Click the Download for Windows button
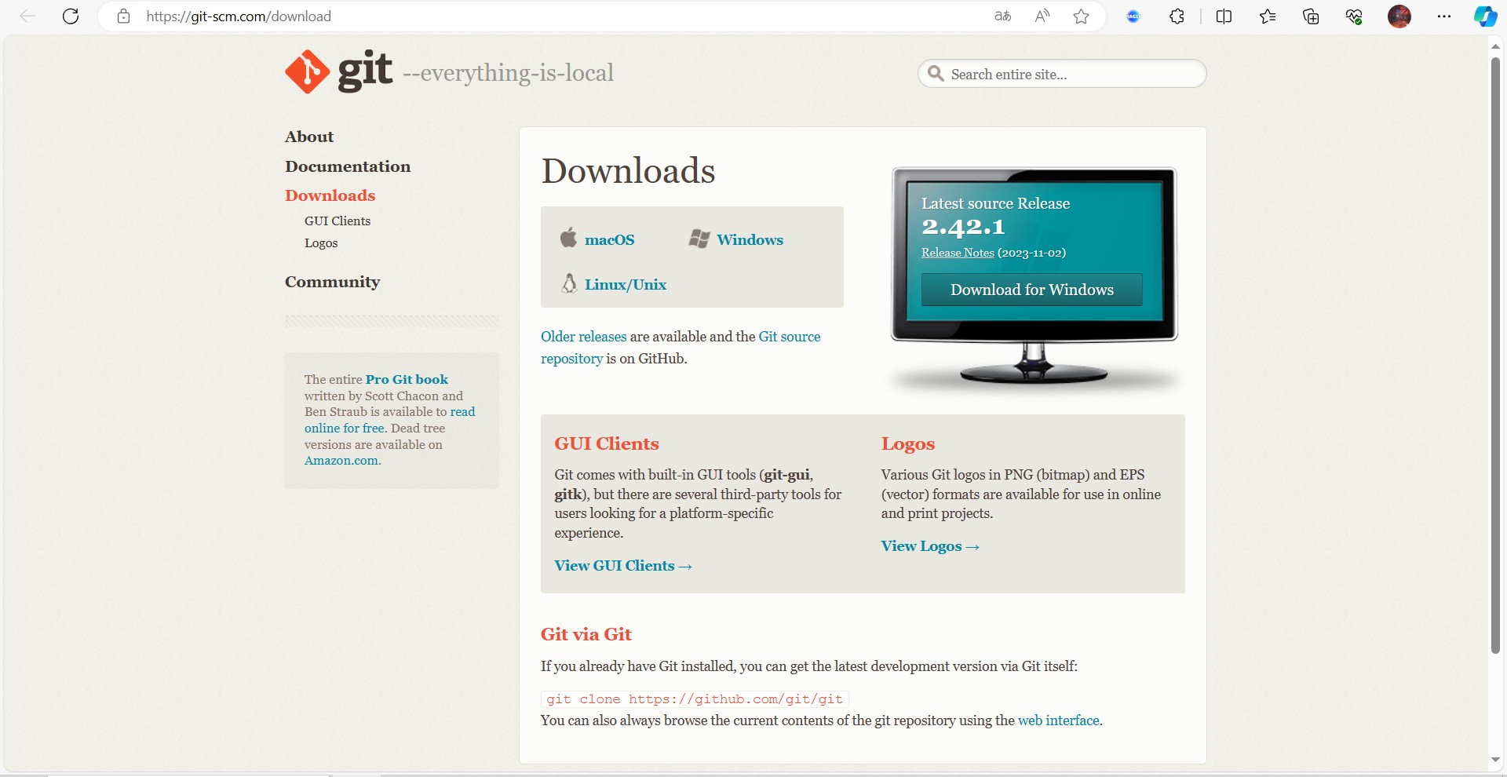Image resolution: width=1507 pixels, height=777 pixels. point(1032,290)
